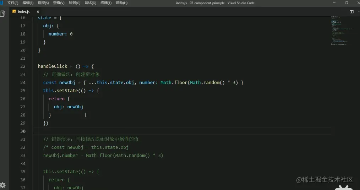Open the 终端(T) menu
This screenshot has height=190, width=360.
point(106,3)
